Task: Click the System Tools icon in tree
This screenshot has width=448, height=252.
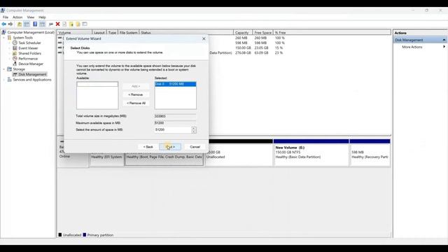Action: point(9,38)
